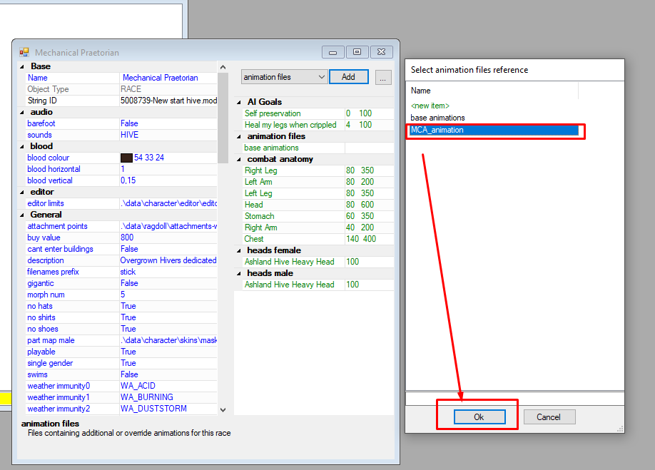Click the filter text field above Ok

pyautogui.click(x=514, y=398)
